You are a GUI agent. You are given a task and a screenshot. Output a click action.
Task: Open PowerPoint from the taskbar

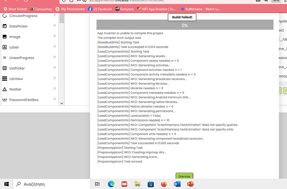click(x=191, y=184)
